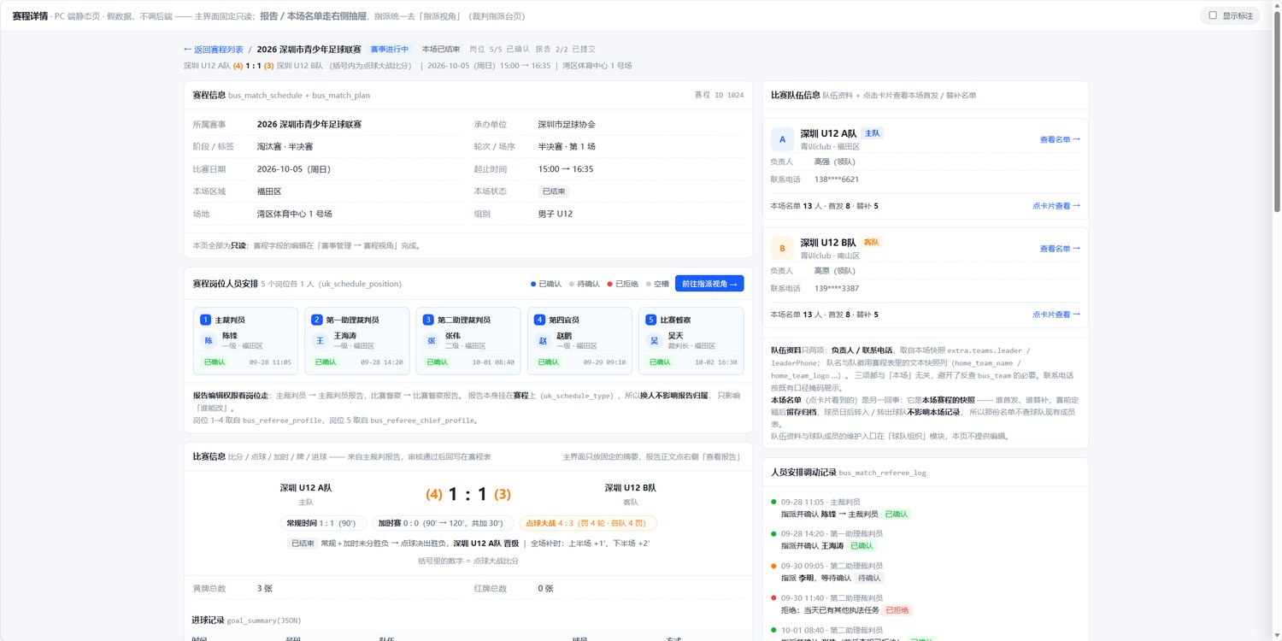Click the 陈 avatar in the 主裁判员 card
The width and height of the screenshot is (1282, 641).
click(x=209, y=340)
